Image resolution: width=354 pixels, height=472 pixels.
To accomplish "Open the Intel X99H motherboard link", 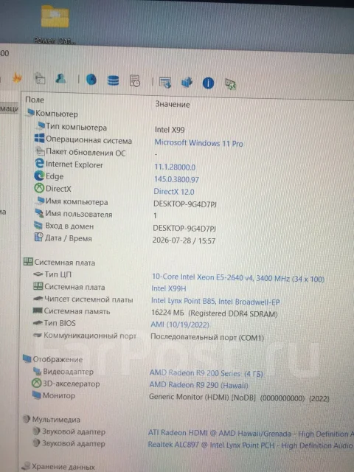I will tap(169, 288).
